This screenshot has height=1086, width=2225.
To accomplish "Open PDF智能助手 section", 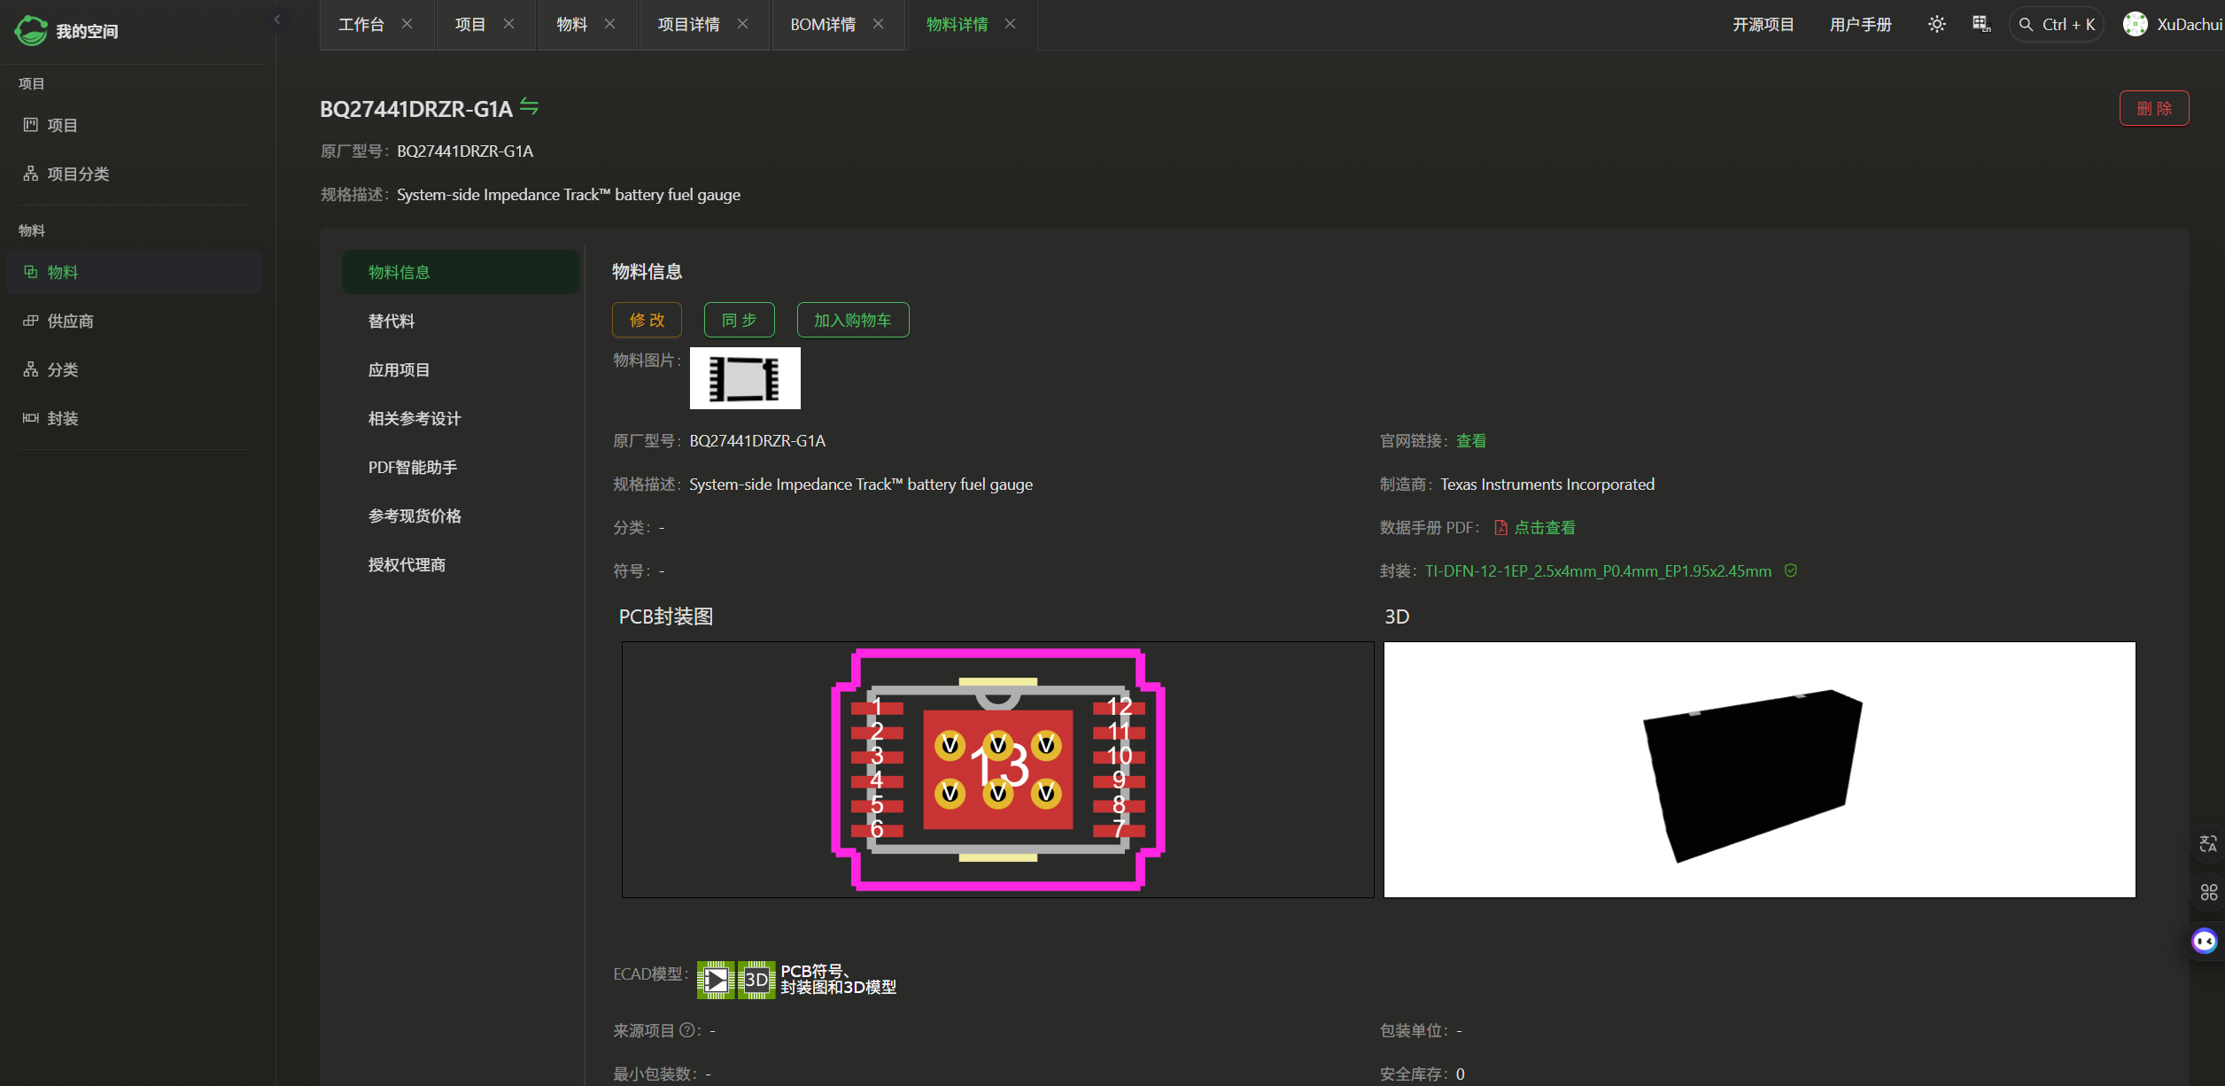I will coord(413,467).
